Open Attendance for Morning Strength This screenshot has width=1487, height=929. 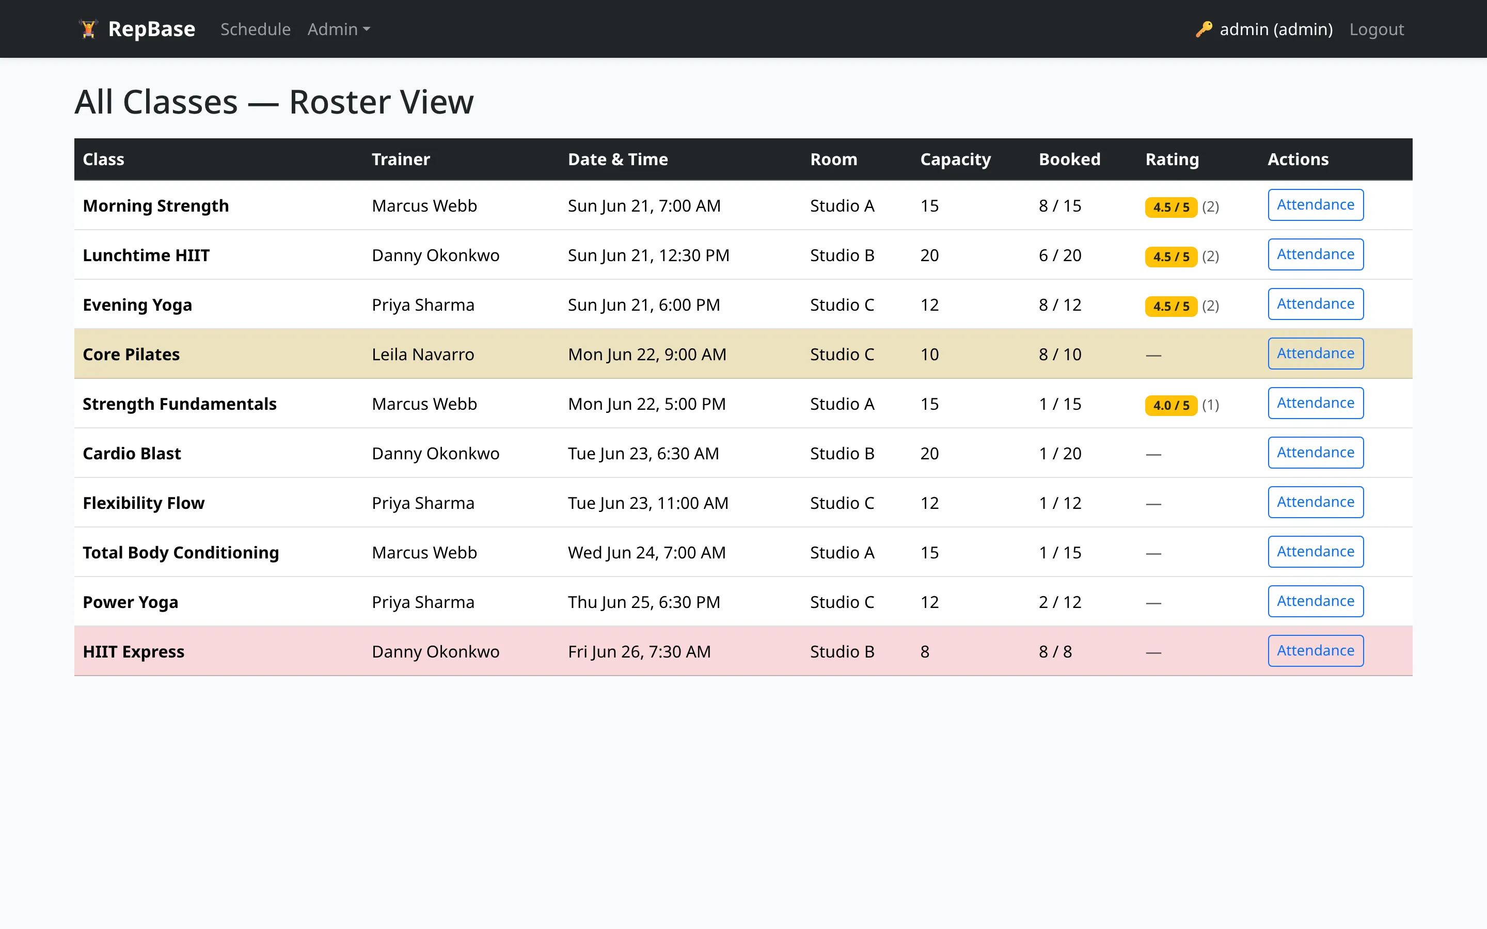pos(1316,204)
